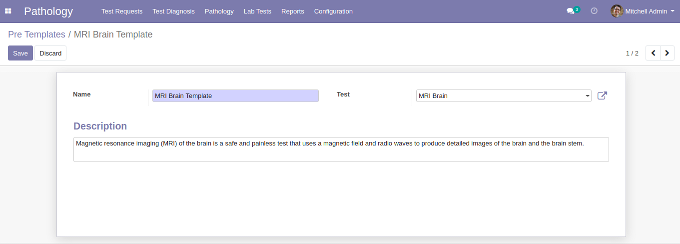Open the Test Diagnosis menu
680x244 pixels.
173,11
